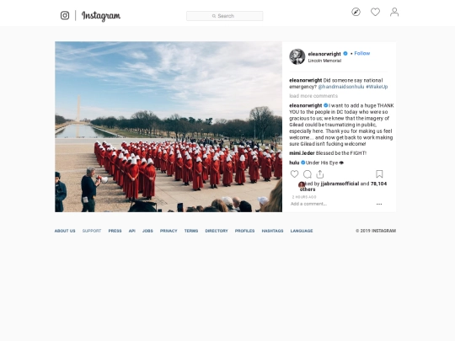View the jjabramsofficial liker profile
The image size is (455, 341).
340,184
